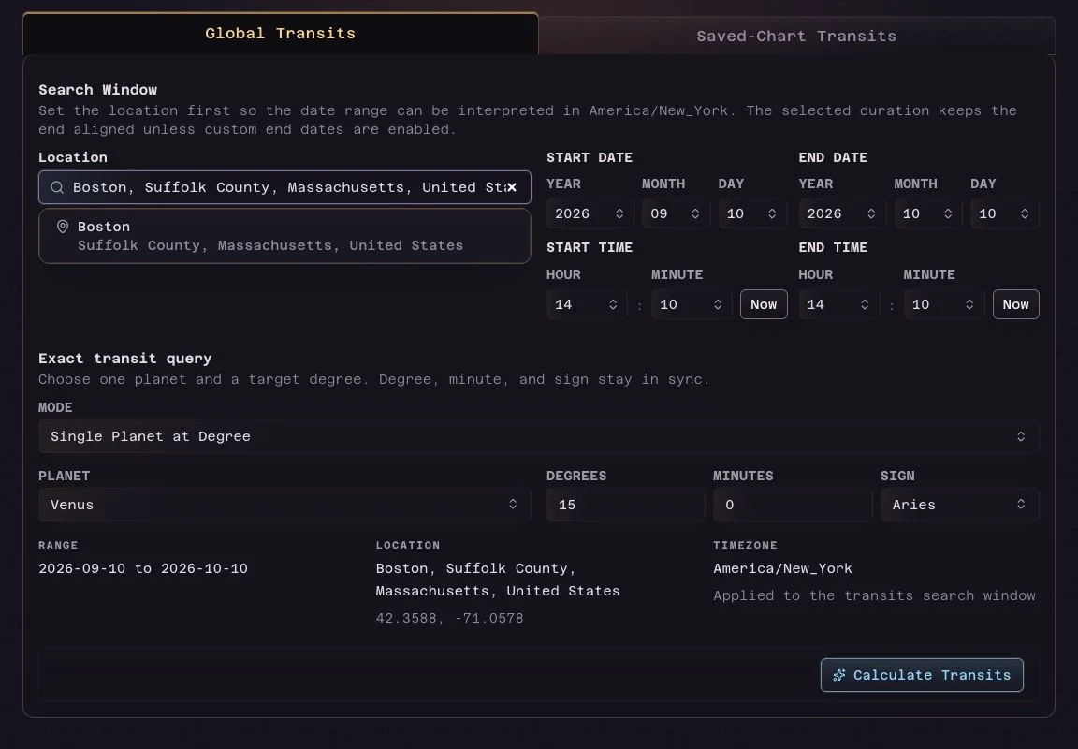
Task: Open the start date Day 10 selector
Action: click(x=752, y=213)
